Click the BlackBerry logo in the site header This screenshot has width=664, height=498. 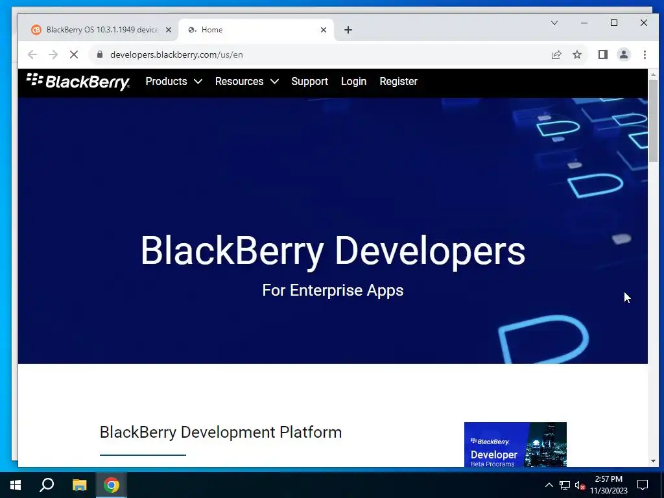click(x=78, y=81)
